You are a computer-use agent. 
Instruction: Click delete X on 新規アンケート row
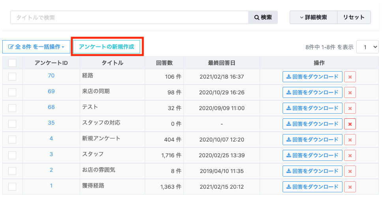tap(350, 140)
